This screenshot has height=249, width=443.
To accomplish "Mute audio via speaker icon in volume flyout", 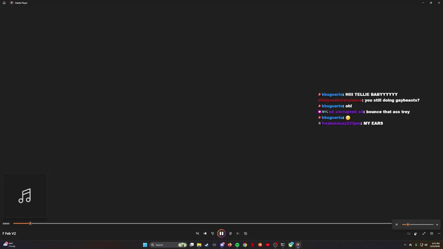I will click(x=397, y=224).
